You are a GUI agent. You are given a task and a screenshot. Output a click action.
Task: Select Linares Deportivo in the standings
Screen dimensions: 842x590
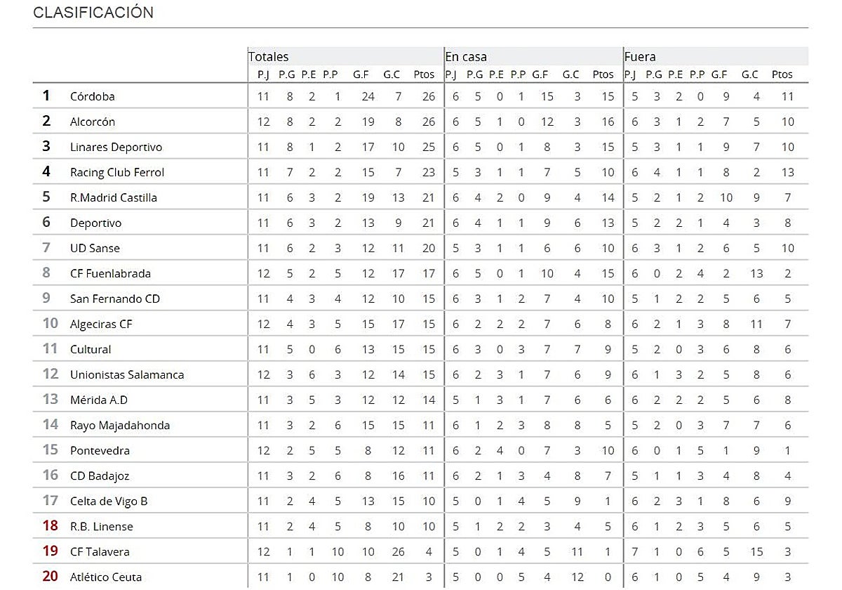(x=116, y=147)
